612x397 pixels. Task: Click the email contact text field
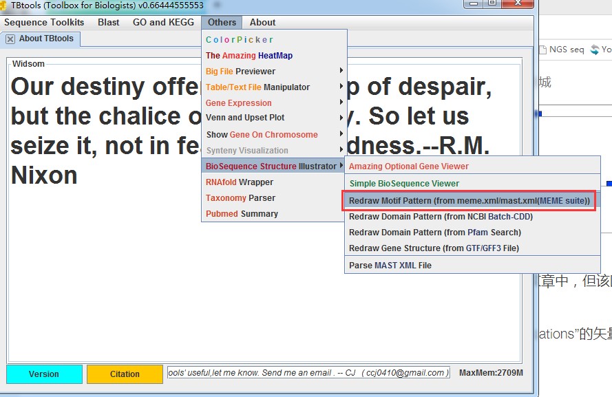tap(308, 373)
